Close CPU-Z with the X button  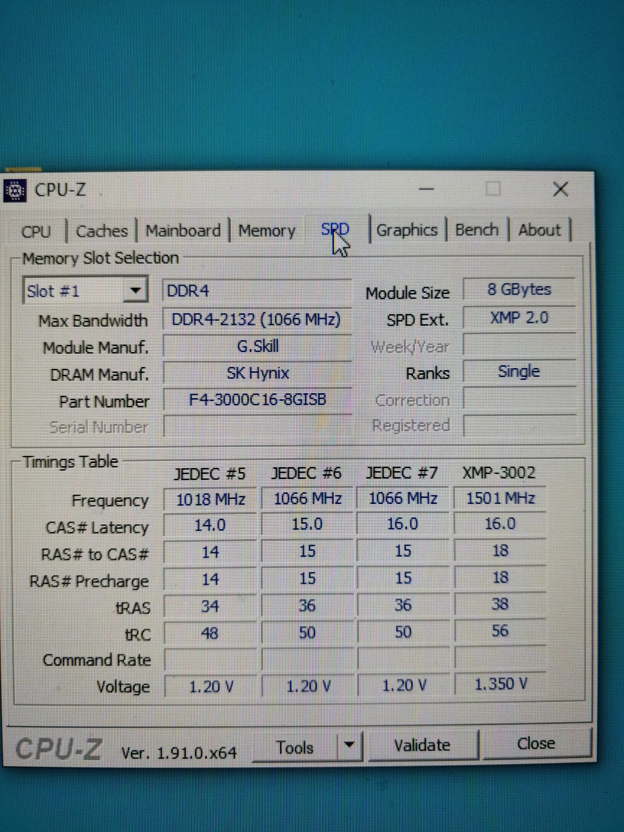tap(561, 189)
